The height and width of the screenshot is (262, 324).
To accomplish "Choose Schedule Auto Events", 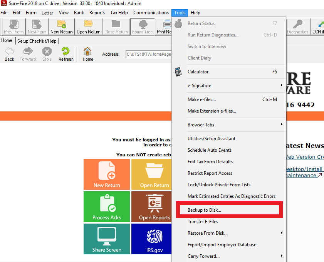I will [x=229, y=150].
